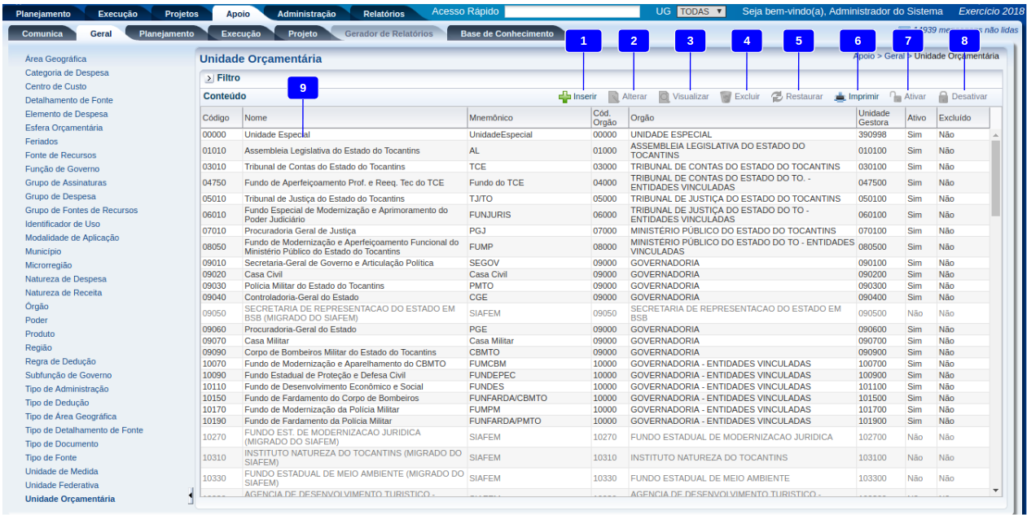The width and height of the screenshot is (1027, 515).
Task: Expand the Filtro section
Action: tap(209, 78)
